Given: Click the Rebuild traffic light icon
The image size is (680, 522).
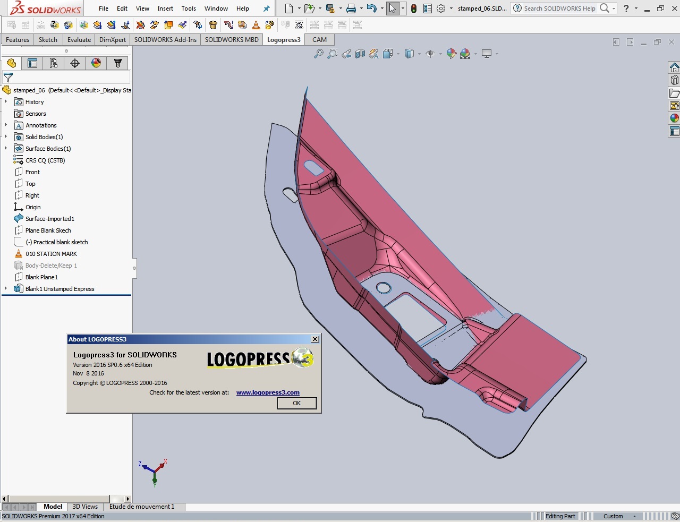Looking at the screenshot, I should (x=414, y=8).
